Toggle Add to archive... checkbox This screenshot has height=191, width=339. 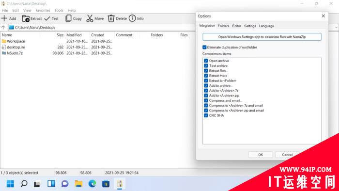206,86
